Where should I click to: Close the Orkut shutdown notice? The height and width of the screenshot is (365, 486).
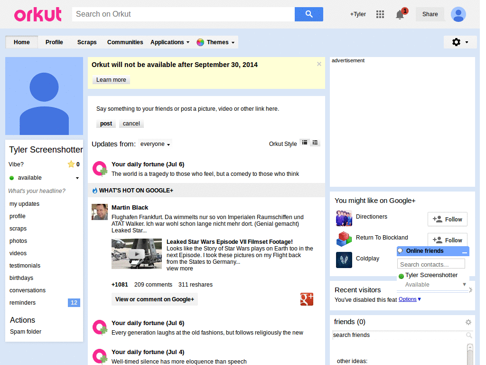coord(319,64)
